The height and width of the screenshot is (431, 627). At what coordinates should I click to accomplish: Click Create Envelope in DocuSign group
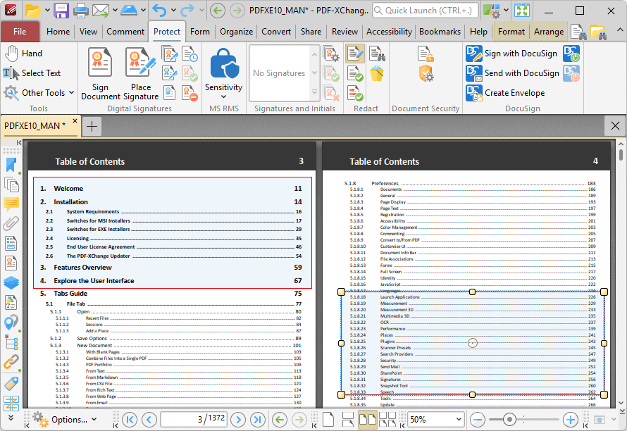pos(505,93)
